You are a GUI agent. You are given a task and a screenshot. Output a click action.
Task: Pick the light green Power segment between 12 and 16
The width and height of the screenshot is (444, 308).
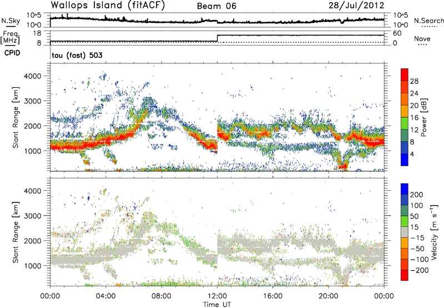[x=405, y=123]
